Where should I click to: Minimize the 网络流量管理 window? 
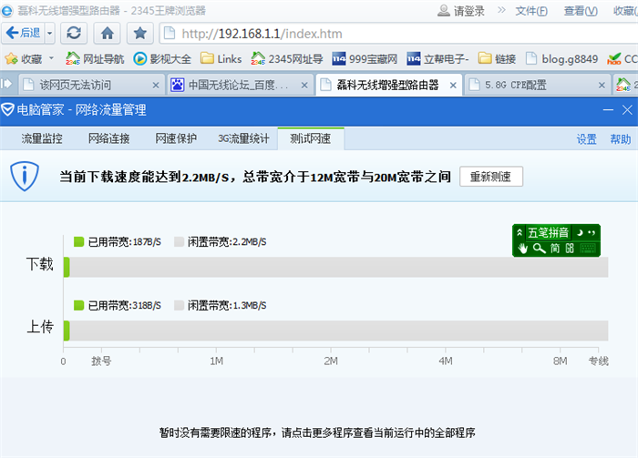click(608, 110)
